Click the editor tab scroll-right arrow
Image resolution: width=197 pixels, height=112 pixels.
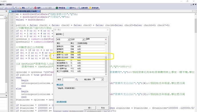click(194, 11)
